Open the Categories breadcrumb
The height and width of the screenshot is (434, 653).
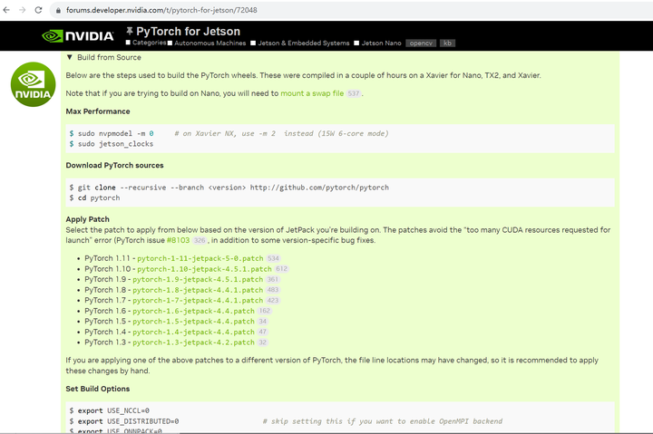pos(146,43)
